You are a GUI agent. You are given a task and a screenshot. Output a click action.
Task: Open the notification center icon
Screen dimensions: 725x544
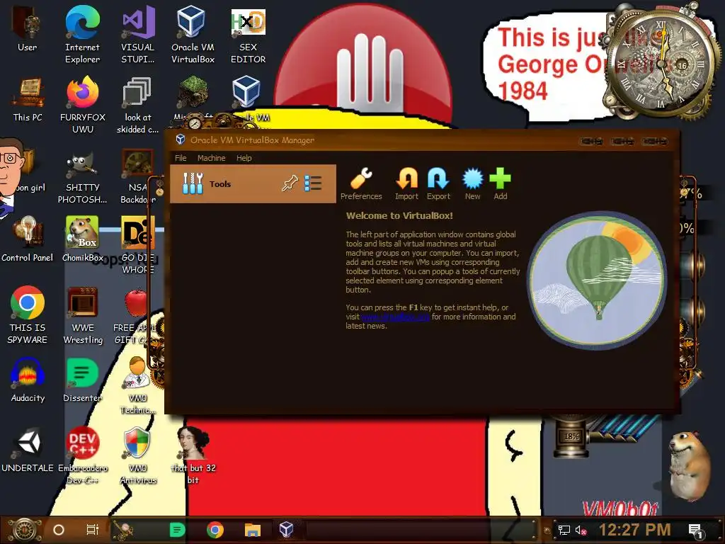point(695,530)
